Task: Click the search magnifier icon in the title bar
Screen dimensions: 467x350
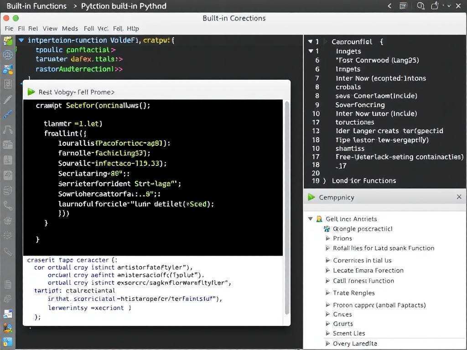Action: coord(420,6)
